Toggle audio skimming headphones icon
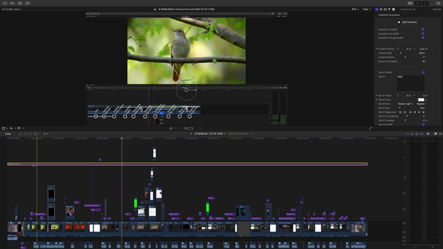 (x=417, y=134)
